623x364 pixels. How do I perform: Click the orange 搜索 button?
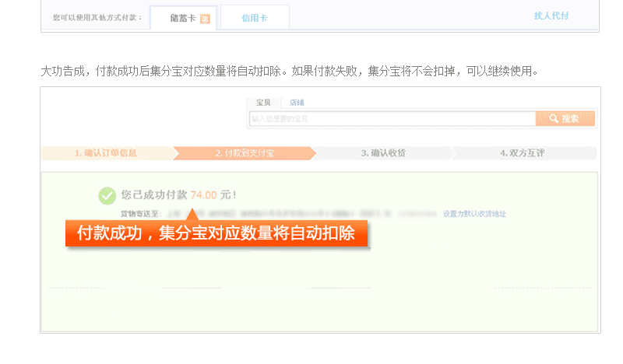565,119
